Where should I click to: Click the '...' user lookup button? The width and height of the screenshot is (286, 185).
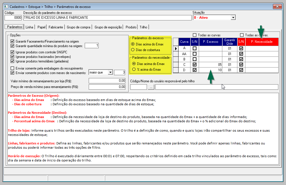tap(151, 87)
